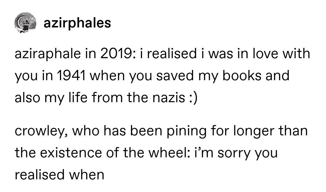Viewport: 326px width, 192px height.
Task: Click the word 'also' in the post
Action: coord(27,97)
